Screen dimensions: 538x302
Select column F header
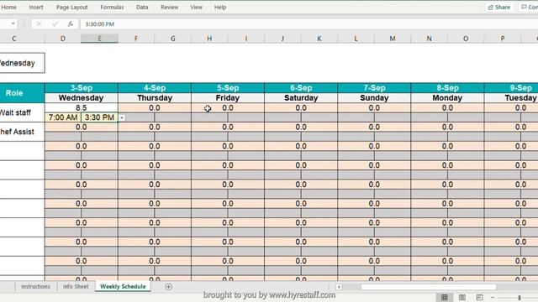coord(136,39)
